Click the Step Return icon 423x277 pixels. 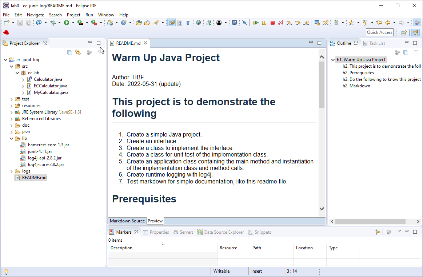pyautogui.click(x=306, y=23)
